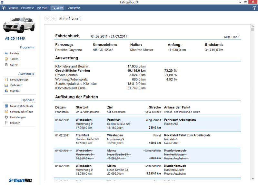Go to previous page arrow
The width and height of the screenshot is (258, 185).
pyautogui.click(x=47, y=19)
